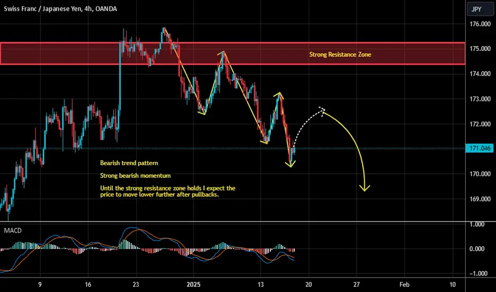The width and height of the screenshot is (496, 292).
Task: Click the MACD 1.000 scale label
Action: [x=477, y=224]
